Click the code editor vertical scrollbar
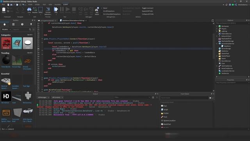This screenshot has height=141, width=250. click(x=214, y=46)
